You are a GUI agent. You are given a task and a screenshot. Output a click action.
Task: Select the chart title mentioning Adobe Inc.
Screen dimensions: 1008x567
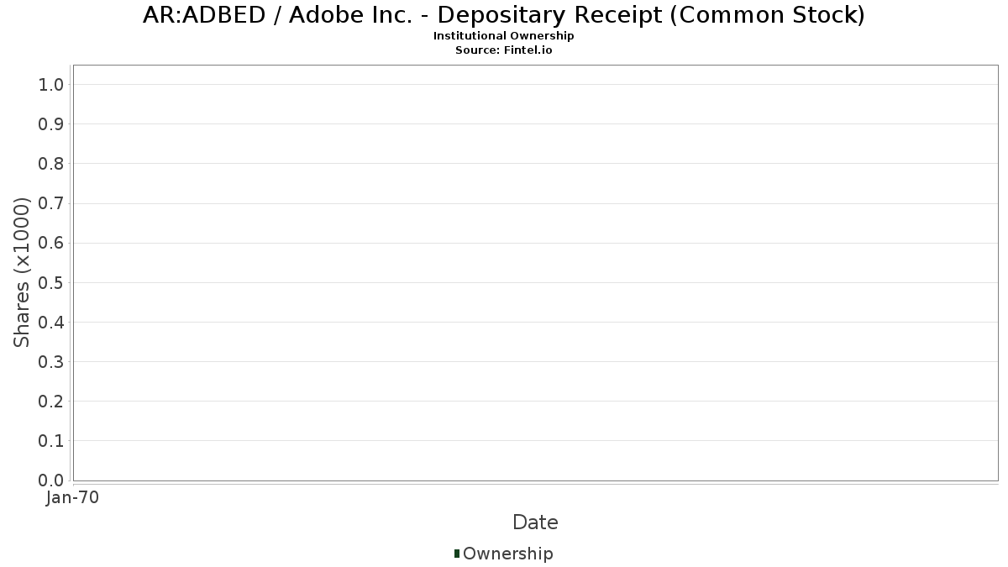click(503, 15)
